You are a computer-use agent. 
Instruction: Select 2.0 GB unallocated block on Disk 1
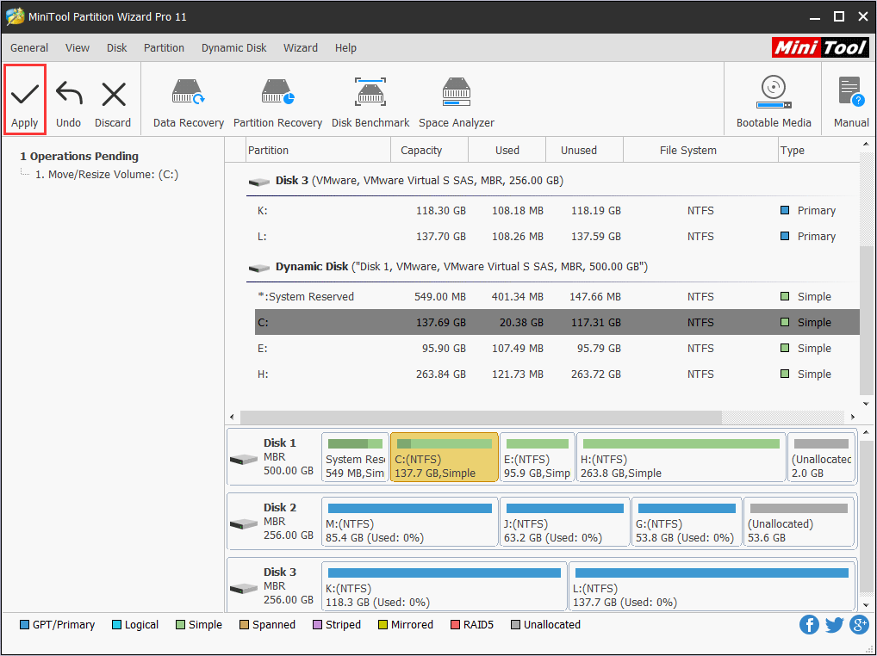pyautogui.click(x=821, y=458)
